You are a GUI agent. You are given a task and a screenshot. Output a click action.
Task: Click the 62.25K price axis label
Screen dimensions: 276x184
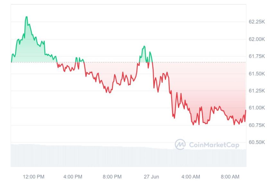(x=256, y=22)
